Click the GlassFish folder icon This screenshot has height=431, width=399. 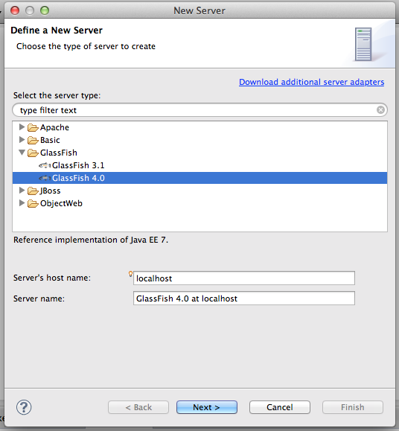coord(33,153)
